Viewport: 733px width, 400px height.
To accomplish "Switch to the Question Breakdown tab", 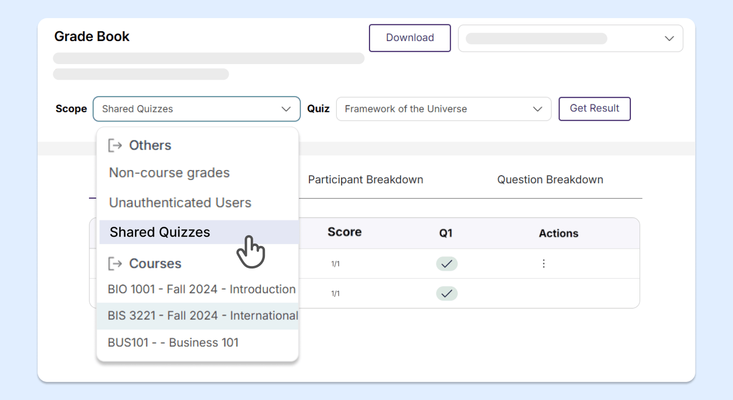I will coord(550,179).
